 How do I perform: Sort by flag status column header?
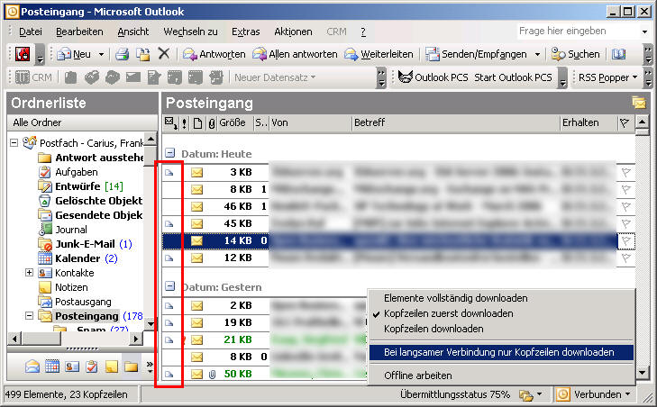pos(625,123)
